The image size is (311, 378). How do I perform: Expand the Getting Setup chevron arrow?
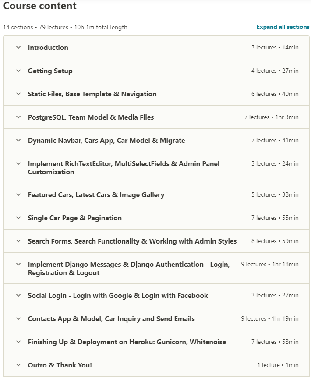click(x=18, y=71)
